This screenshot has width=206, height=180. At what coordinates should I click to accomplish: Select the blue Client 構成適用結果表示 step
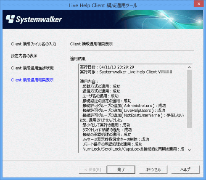32,80
